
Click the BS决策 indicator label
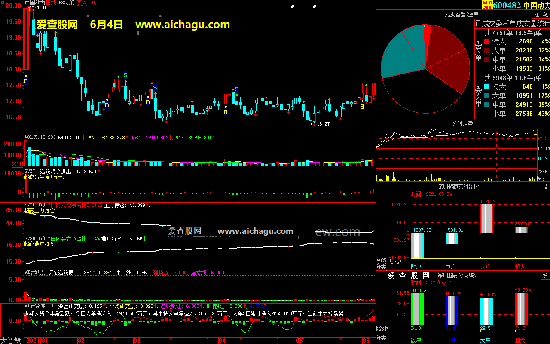pos(66,3)
